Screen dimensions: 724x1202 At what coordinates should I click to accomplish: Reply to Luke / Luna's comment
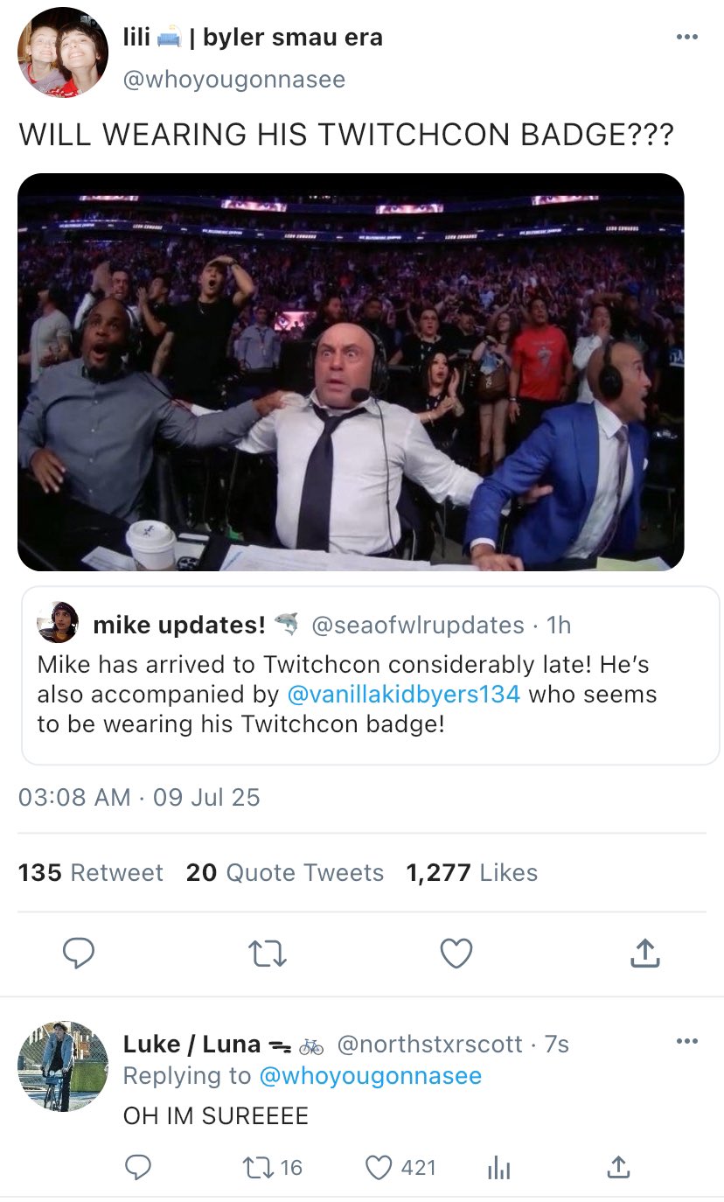[x=138, y=1167]
